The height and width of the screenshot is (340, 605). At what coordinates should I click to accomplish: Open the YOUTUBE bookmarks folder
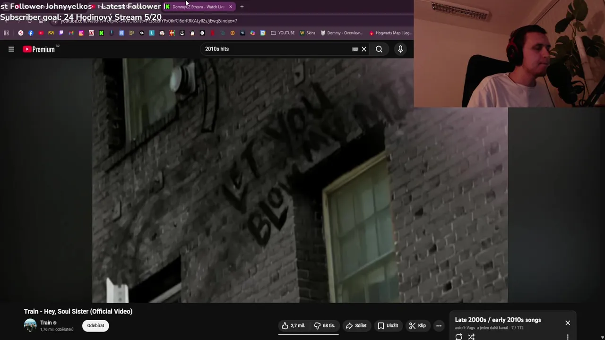(283, 33)
